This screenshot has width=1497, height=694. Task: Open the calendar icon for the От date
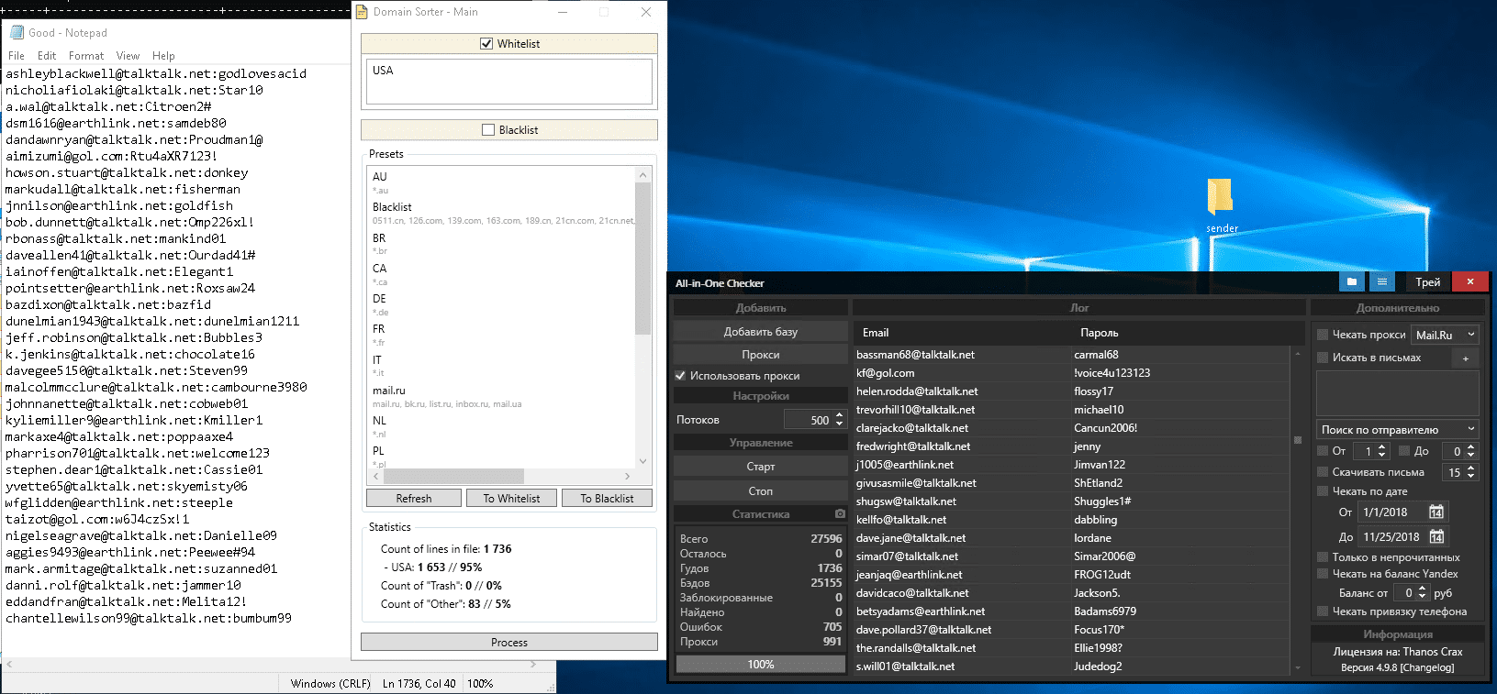[x=1436, y=512]
